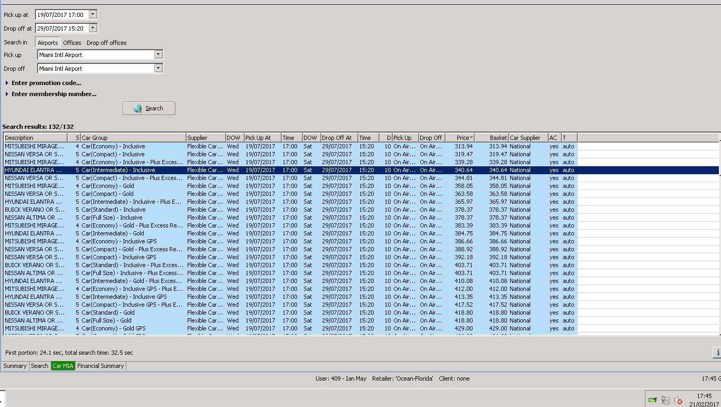Screen dimensions: 721x407
Task: Open the Pick up airport combo box
Action: click(x=100, y=54)
